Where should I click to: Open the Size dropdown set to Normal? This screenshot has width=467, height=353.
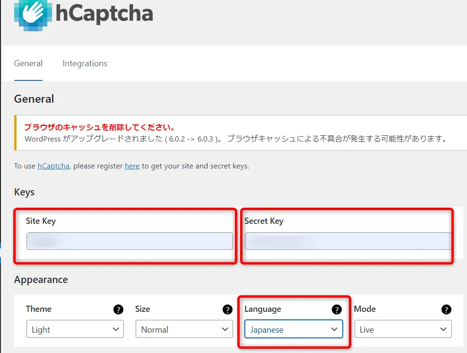coord(184,329)
